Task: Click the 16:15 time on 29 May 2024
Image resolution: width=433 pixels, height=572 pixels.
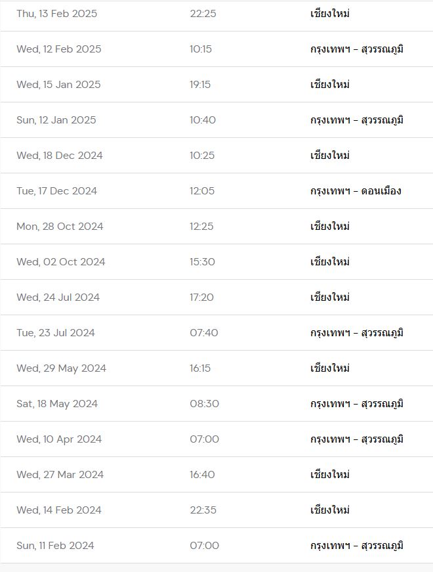Action: coord(200,368)
